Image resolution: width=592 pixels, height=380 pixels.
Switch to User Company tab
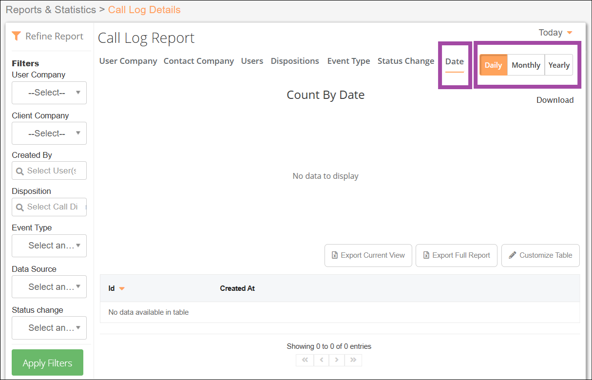pos(128,61)
